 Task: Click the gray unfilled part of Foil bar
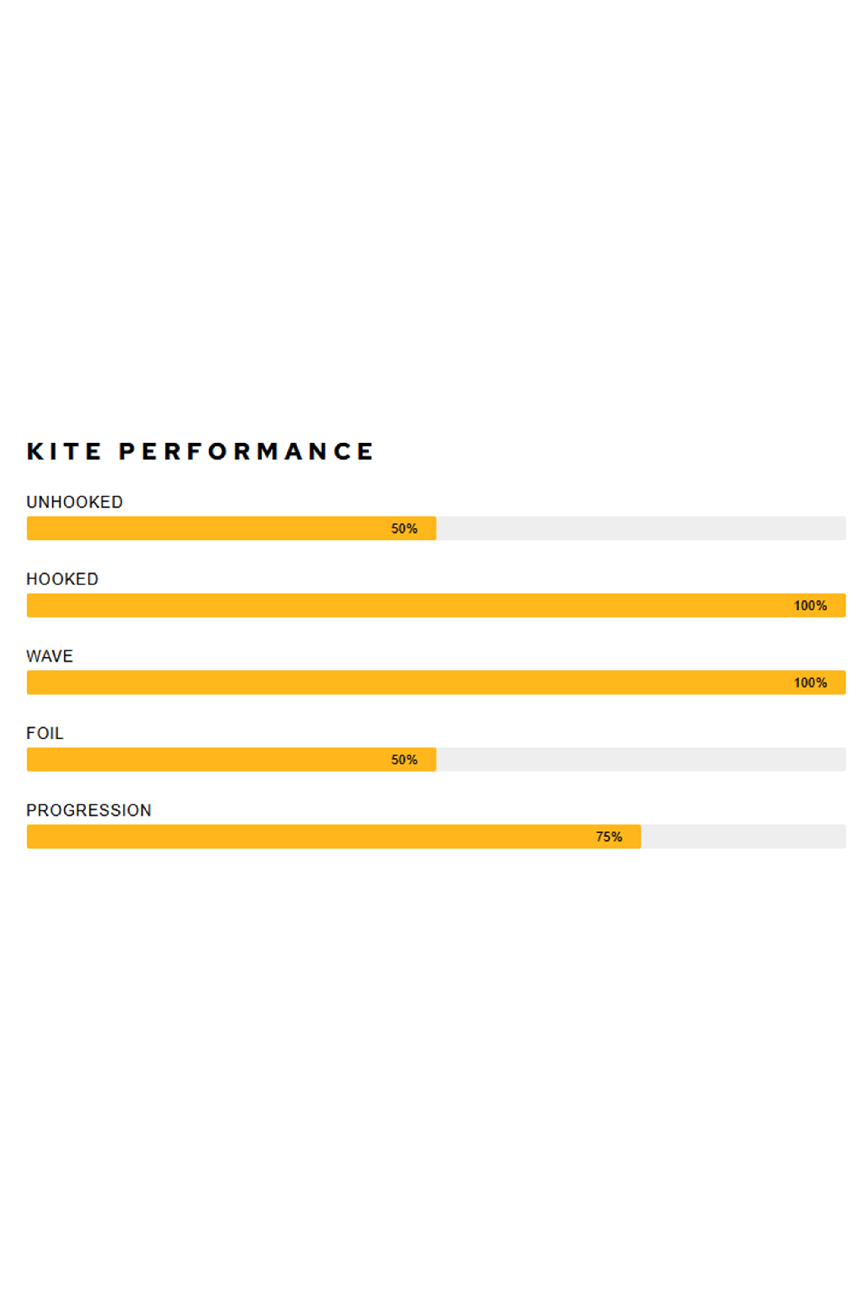(x=641, y=760)
